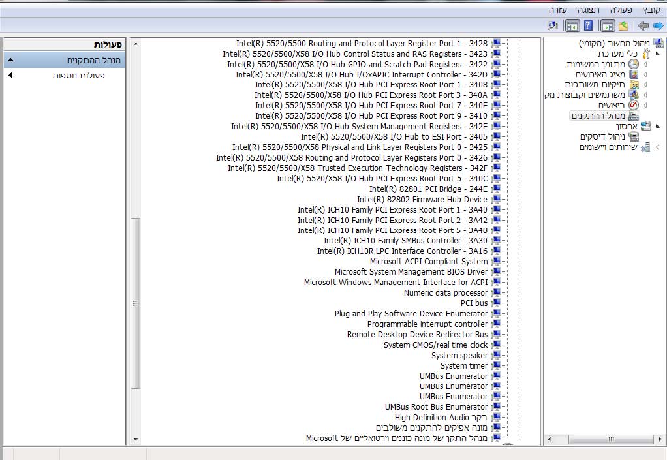Select Microsoft System Management BIOS Driver
This screenshot has width=667, height=460.
(411, 271)
